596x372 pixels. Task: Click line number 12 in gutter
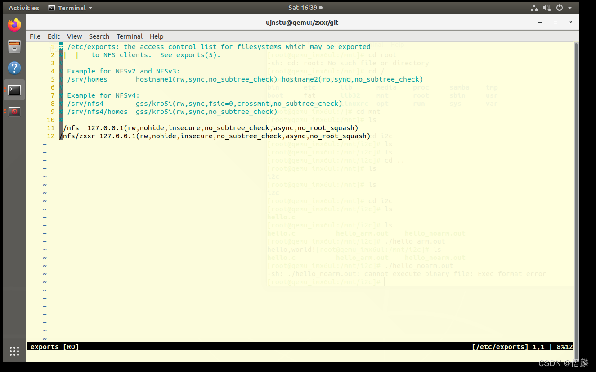point(50,136)
